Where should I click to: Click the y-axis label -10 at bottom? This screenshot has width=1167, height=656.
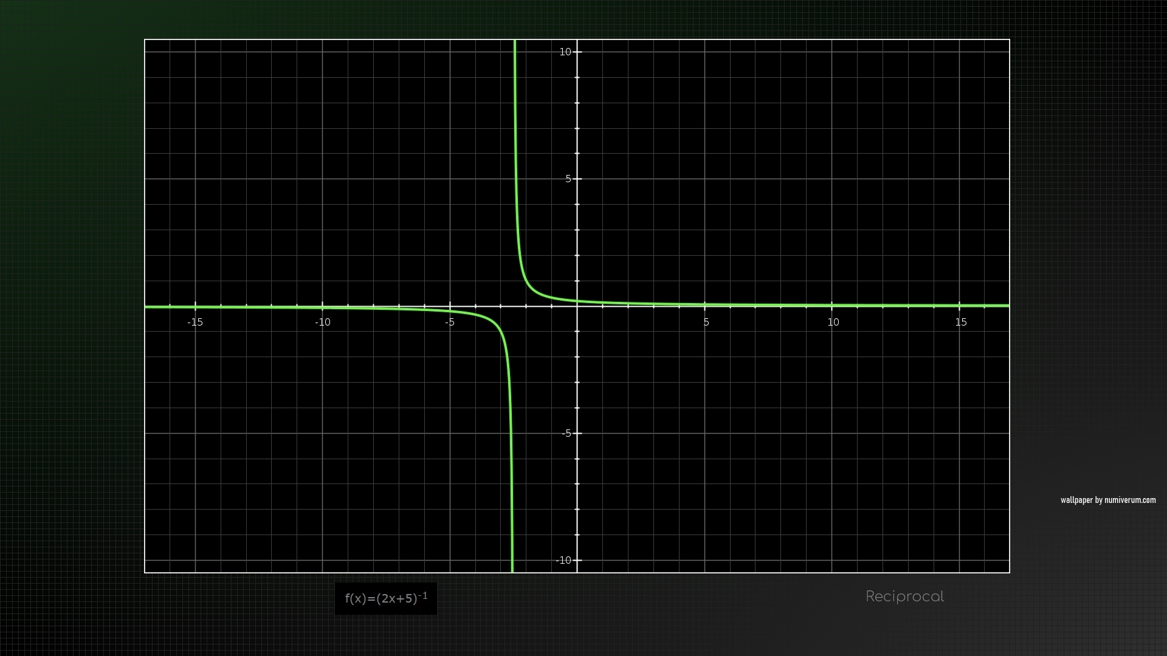click(x=563, y=561)
